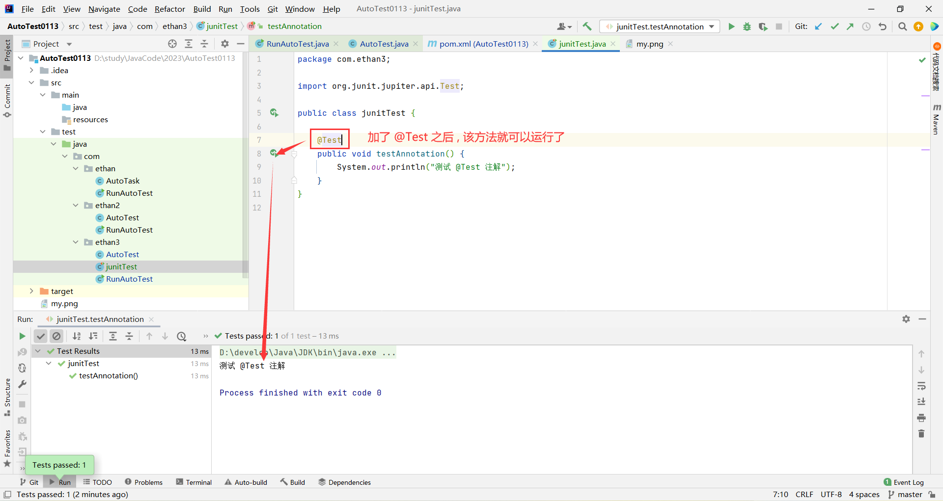The width and height of the screenshot is (943, 501).
Task: Show Git history via the clock icon
Action: 866,26
